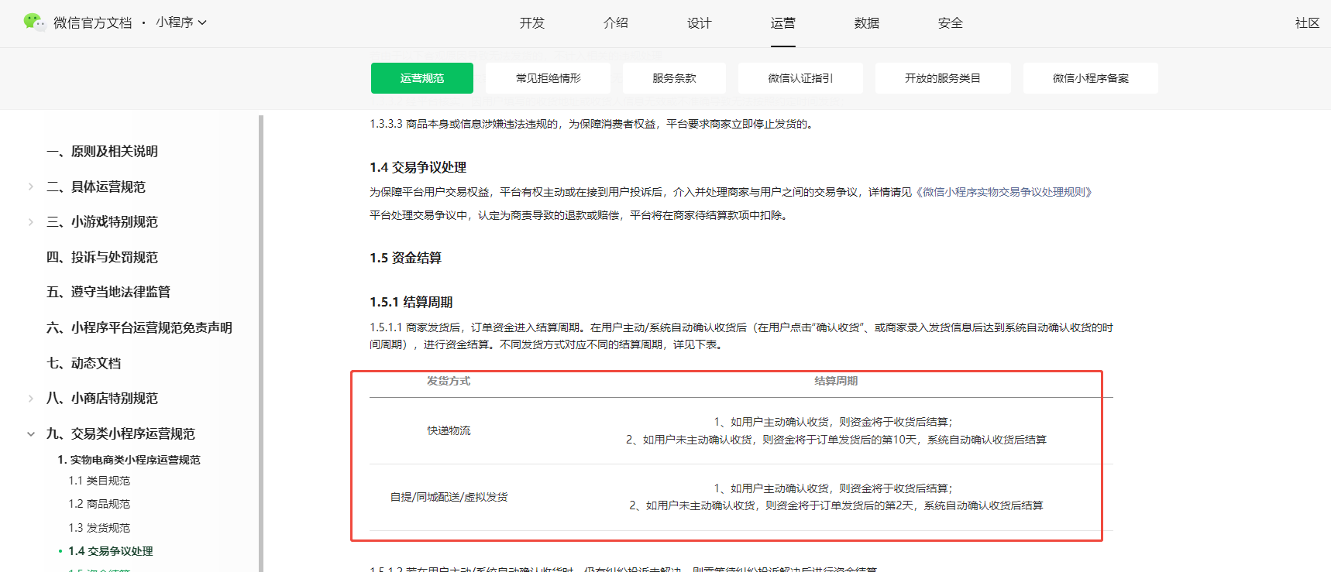Switch to the 安全 tab
This screenshot has width=1331, height=572.
coord(951,23)
